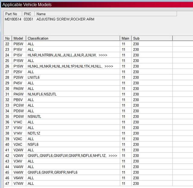Sort by the No column header
Viewport: 193px width, 188px height.
[x=8, y=38]
